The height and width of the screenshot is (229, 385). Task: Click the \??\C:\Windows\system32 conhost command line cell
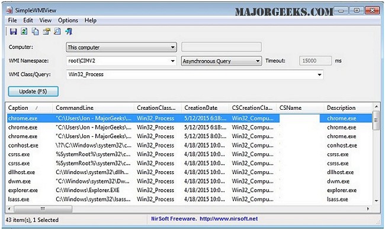coord(93,145)
